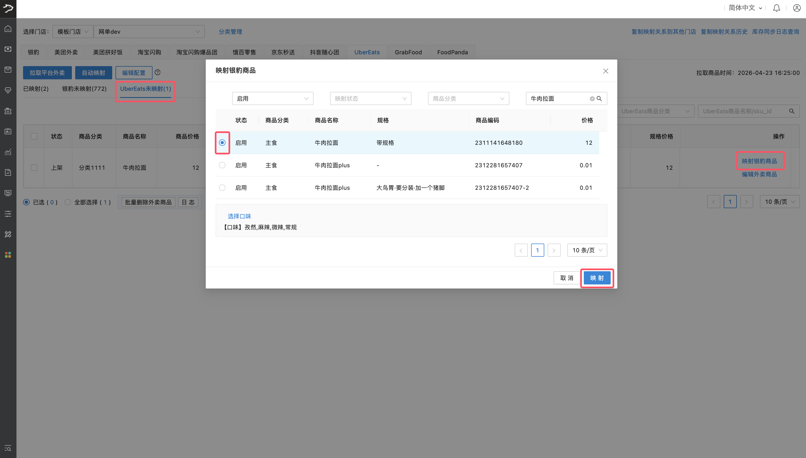Click the help question mark next to 编辑配置

158,72
